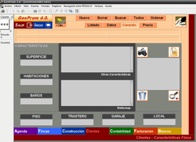Click the HABITACIONES input field
196x142 pixels.
click(36, 82)
